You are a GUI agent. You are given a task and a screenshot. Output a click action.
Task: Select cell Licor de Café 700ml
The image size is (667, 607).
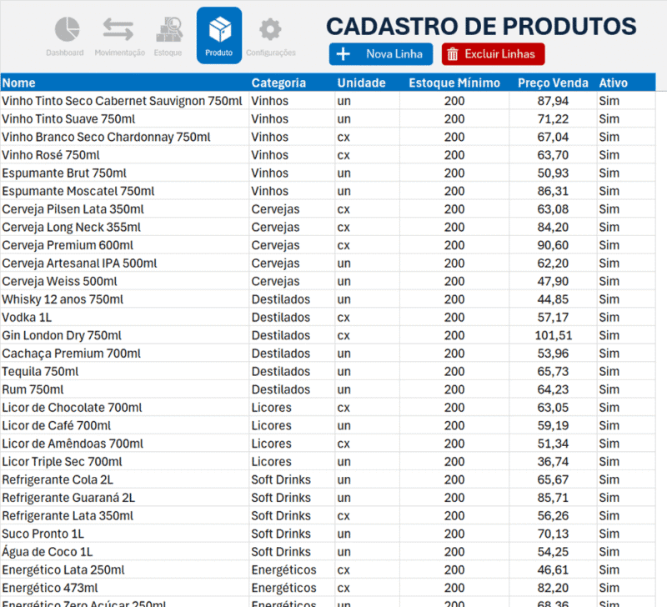pyautogui.click(x=124, y=425)
